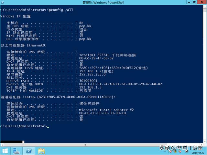
Task: Click the heading Windows IP 配置
Action: 16,16
